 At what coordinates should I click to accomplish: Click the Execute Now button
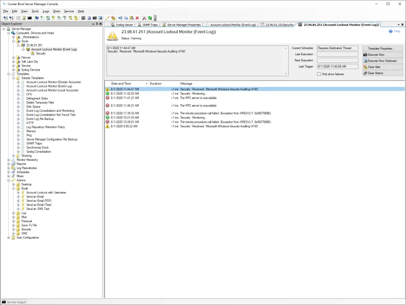click(382, 55)
